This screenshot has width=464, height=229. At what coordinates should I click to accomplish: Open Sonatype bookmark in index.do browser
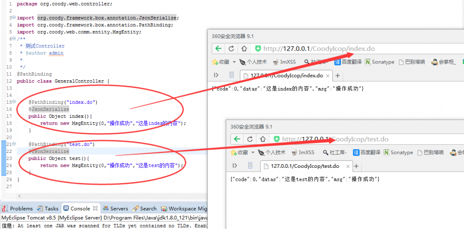380,62
